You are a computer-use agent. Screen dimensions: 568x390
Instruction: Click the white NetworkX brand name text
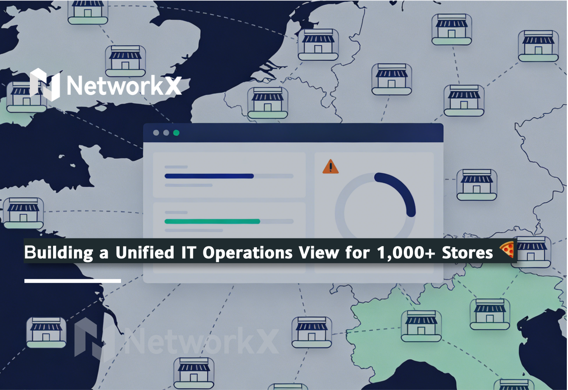tap(124, 86)
